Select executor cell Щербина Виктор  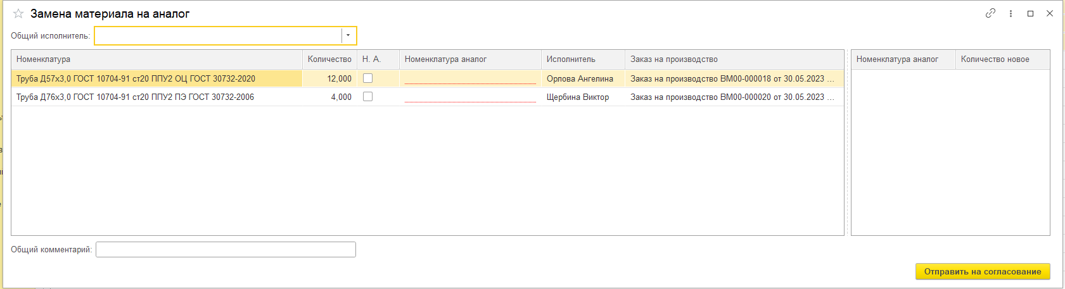(x=583, y=97)
